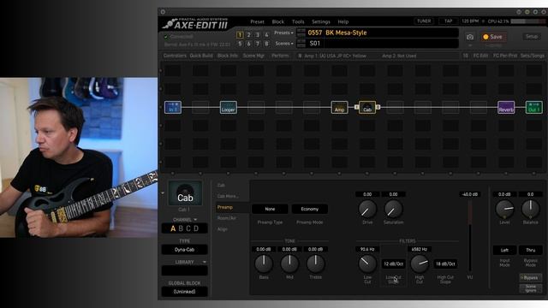Open the FC Edit tool

(480, 56)
